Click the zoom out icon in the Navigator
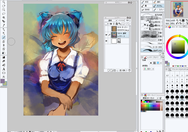Image resolution: width=188 pixels, height=132 pixels. (x=177, y=20)
